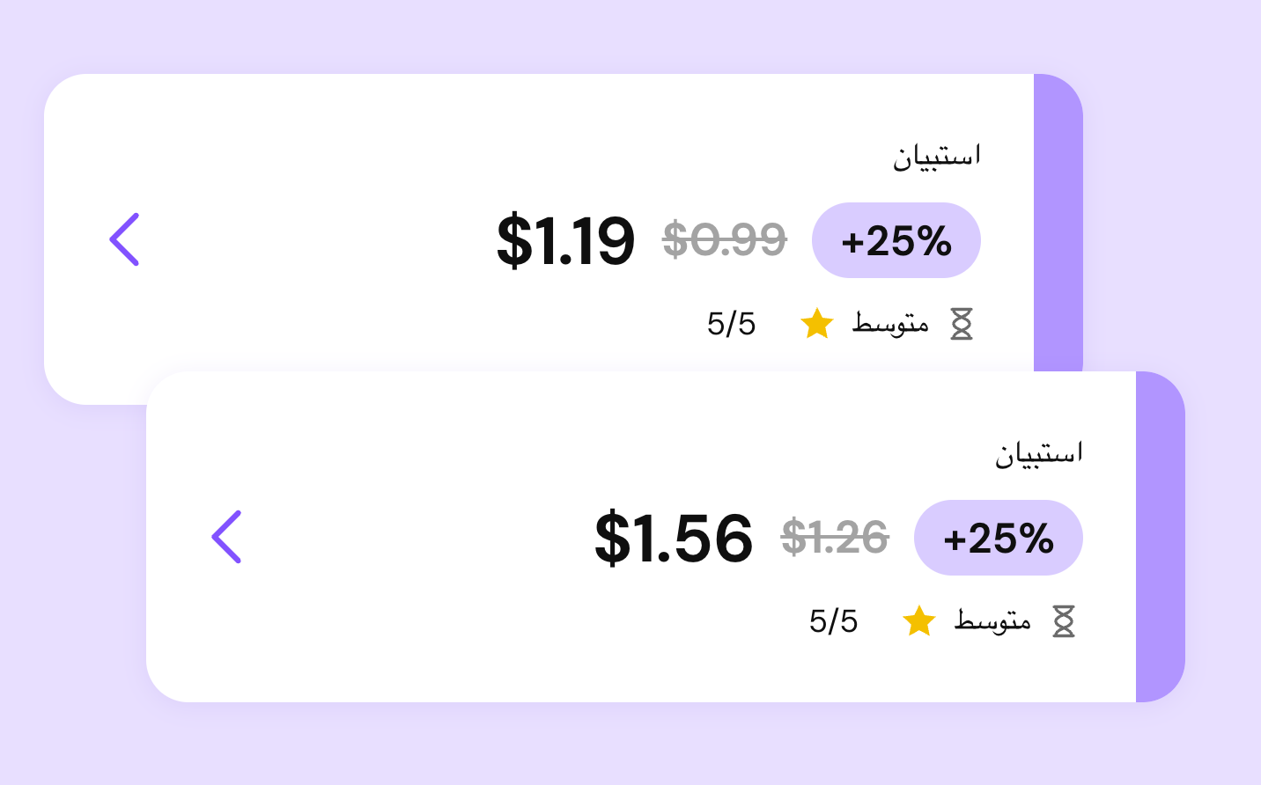Screen dimensions: 1261x785
Task: Click the yellow star in the upper card
Action: 817,323
